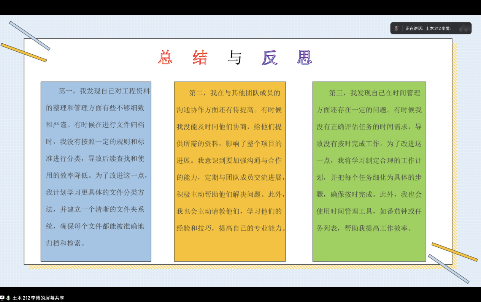
Task: Select the orange "第二" text box
Action: 230,171
